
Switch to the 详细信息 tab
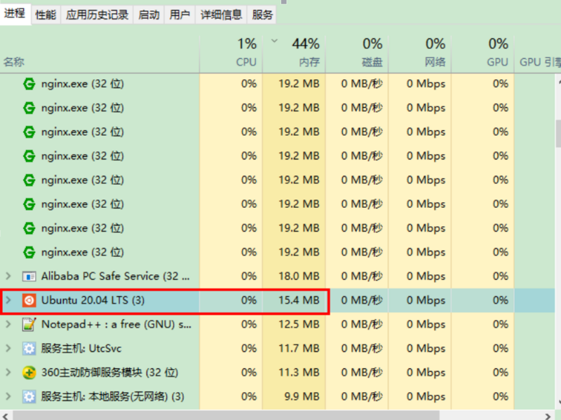click(221, 13)
